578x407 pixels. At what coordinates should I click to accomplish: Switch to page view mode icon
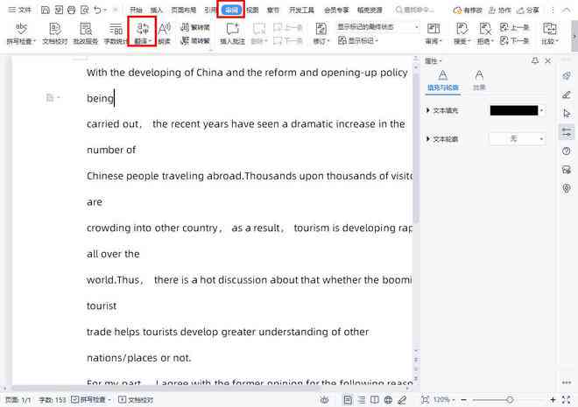click(348, 400)
